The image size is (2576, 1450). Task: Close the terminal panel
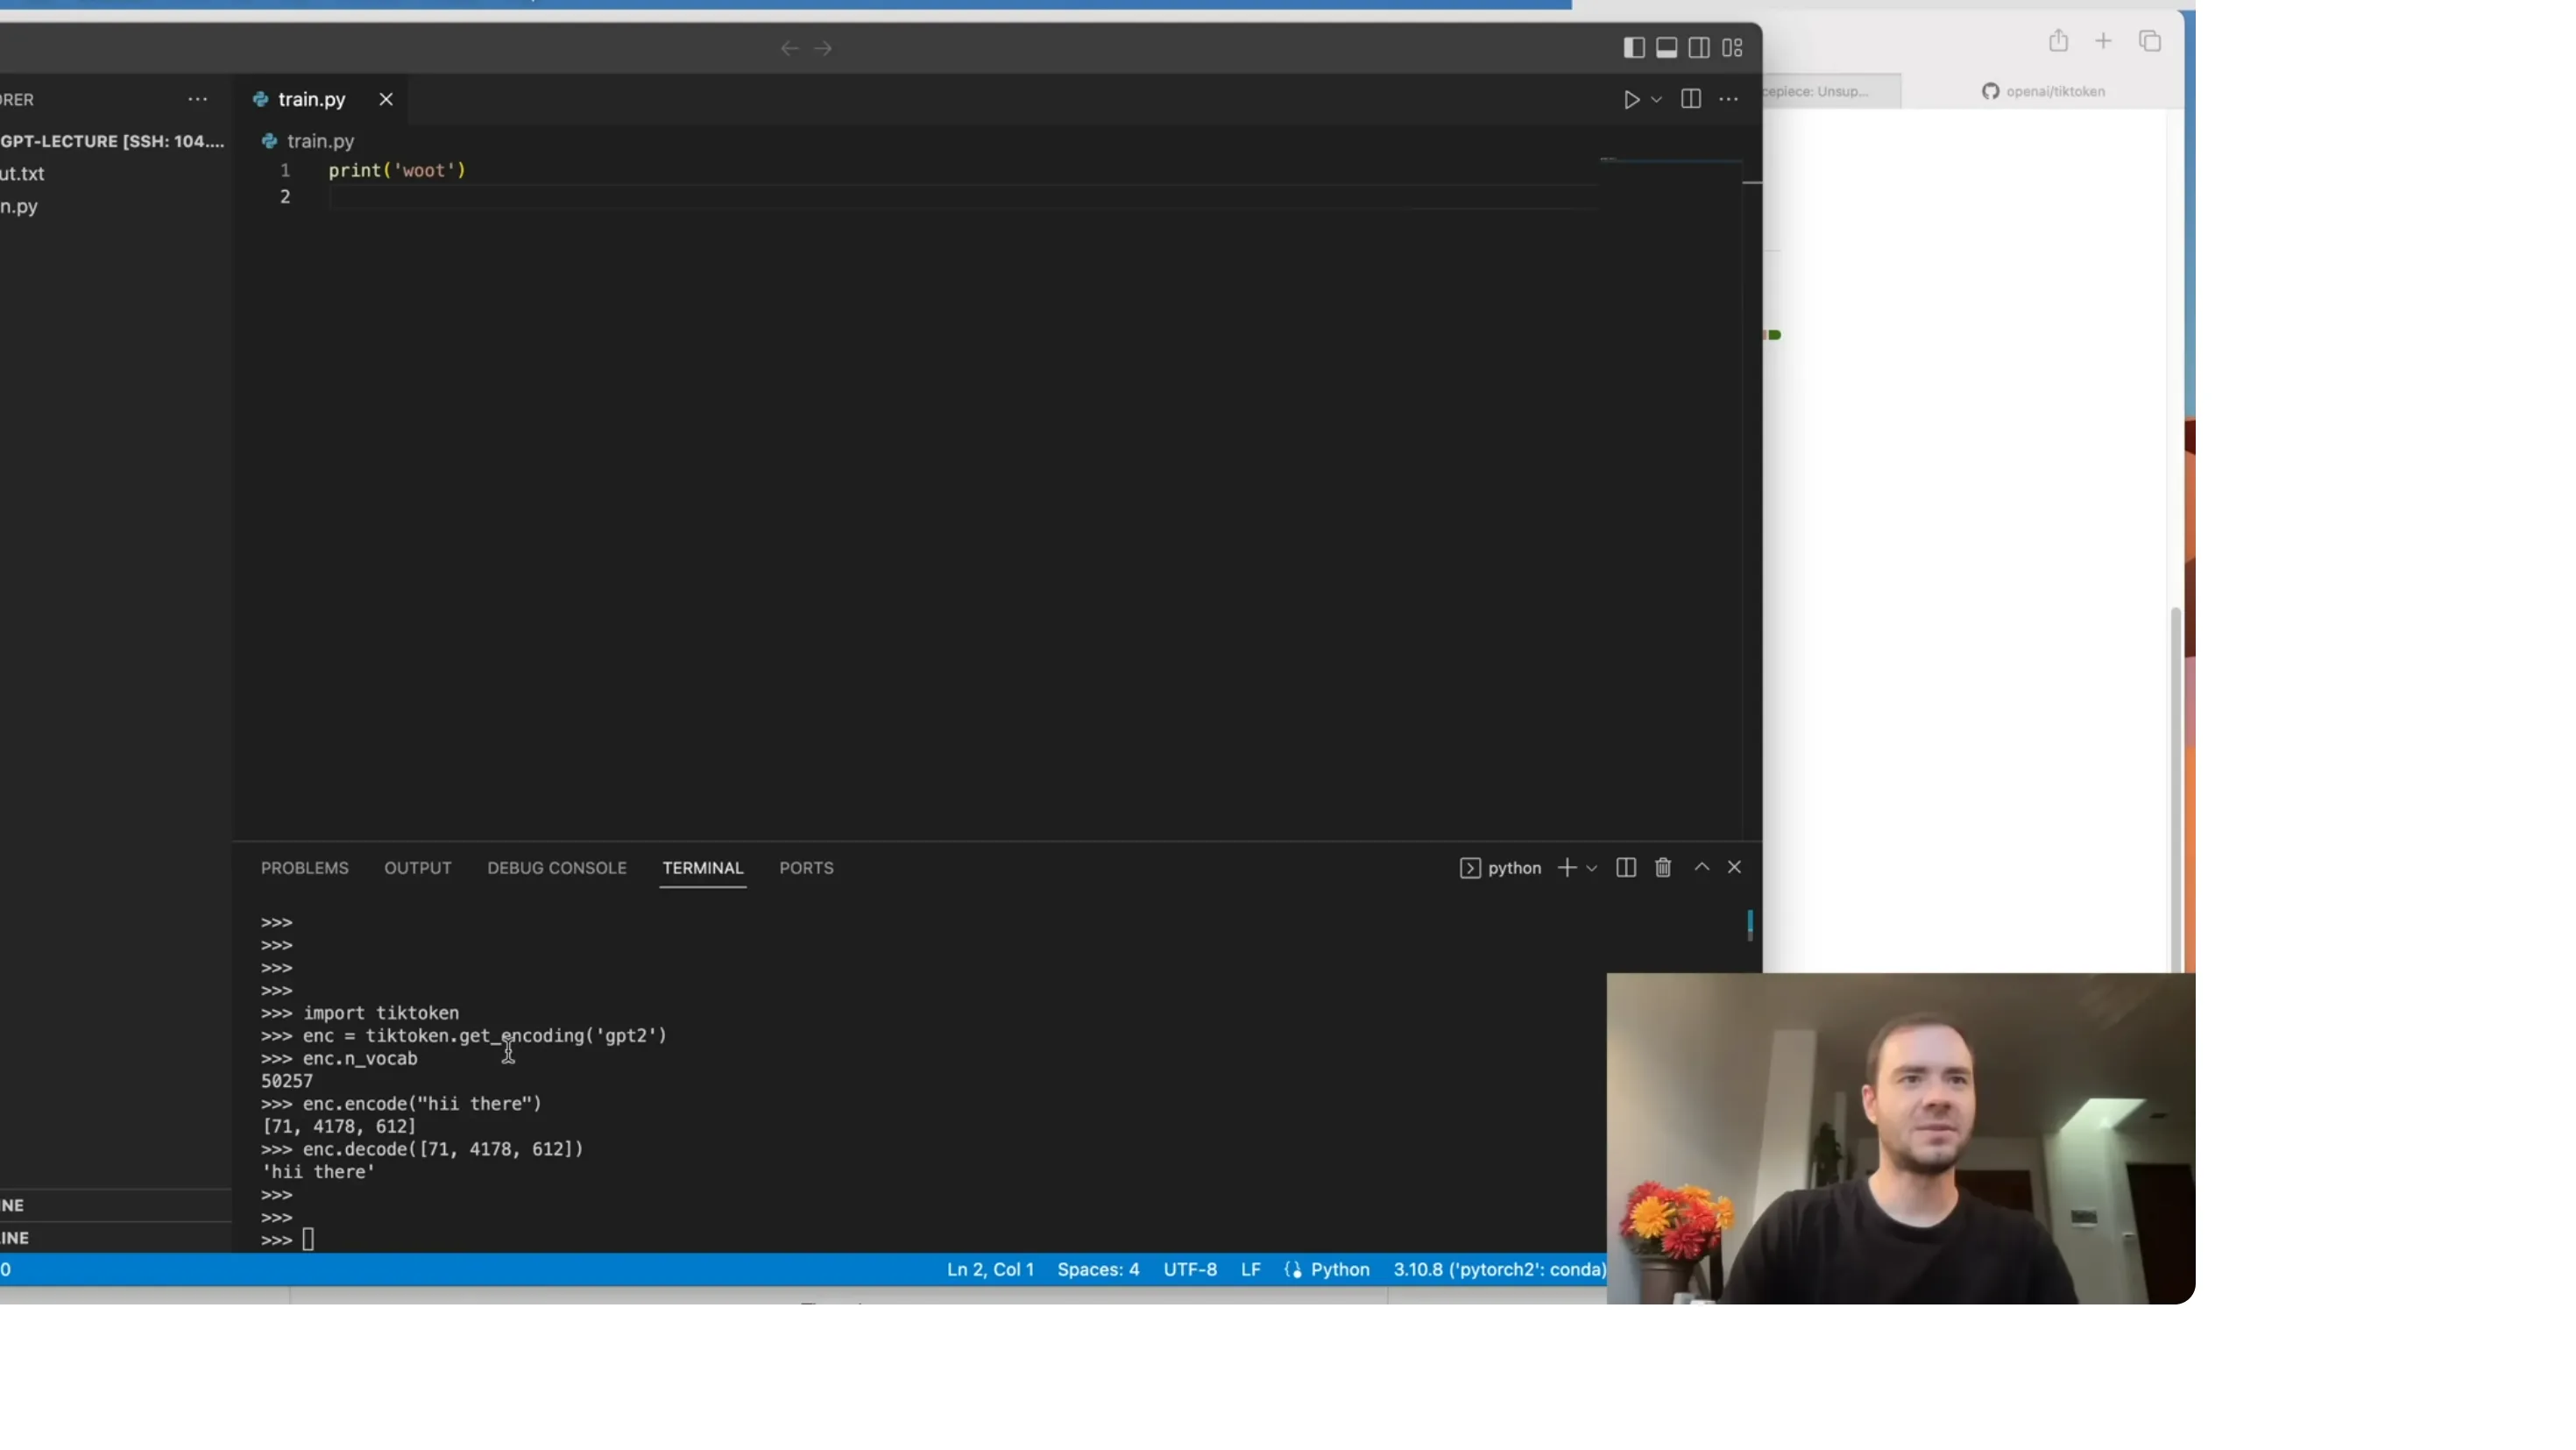(x=1735, y=867)
